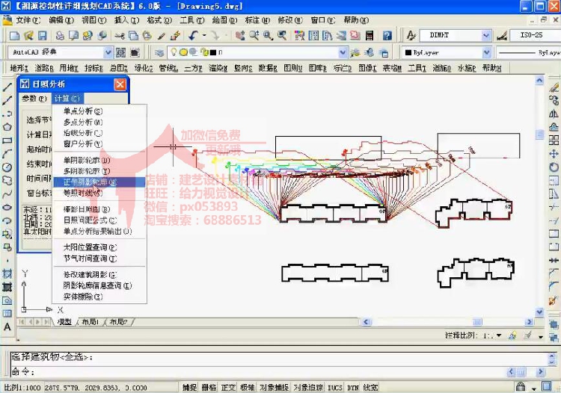Close the sunlight analysis dialog

[x=120, y=84]
